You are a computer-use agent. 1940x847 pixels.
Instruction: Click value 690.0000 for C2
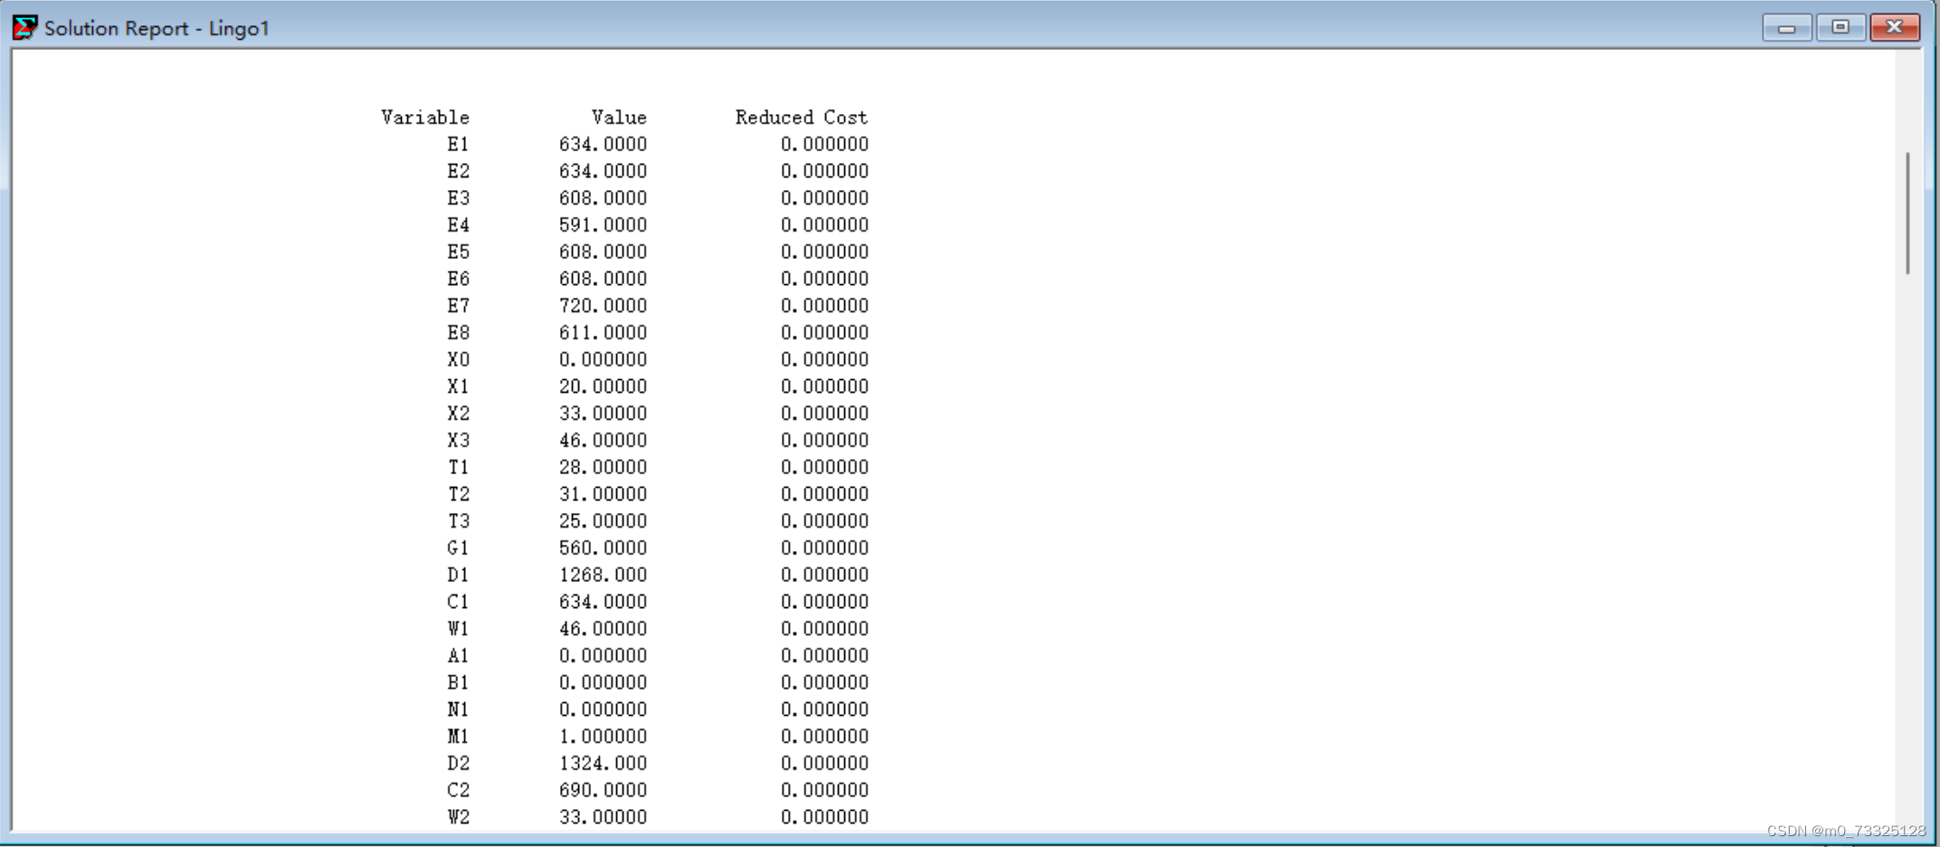point(603,790)
